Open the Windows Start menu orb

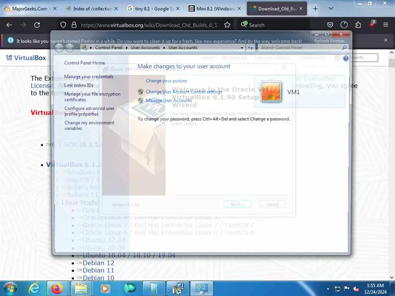pyautogui.click(x=10, y=288)
